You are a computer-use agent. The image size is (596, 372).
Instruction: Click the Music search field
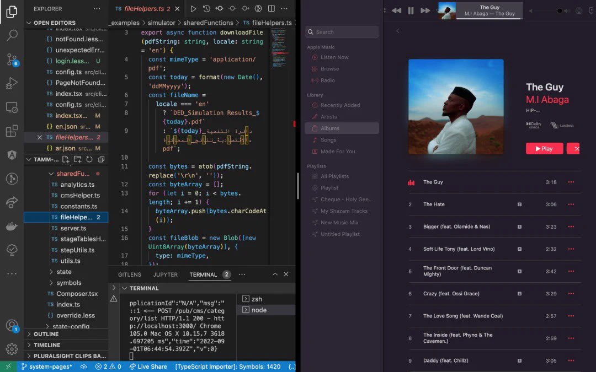pos(342,32)
